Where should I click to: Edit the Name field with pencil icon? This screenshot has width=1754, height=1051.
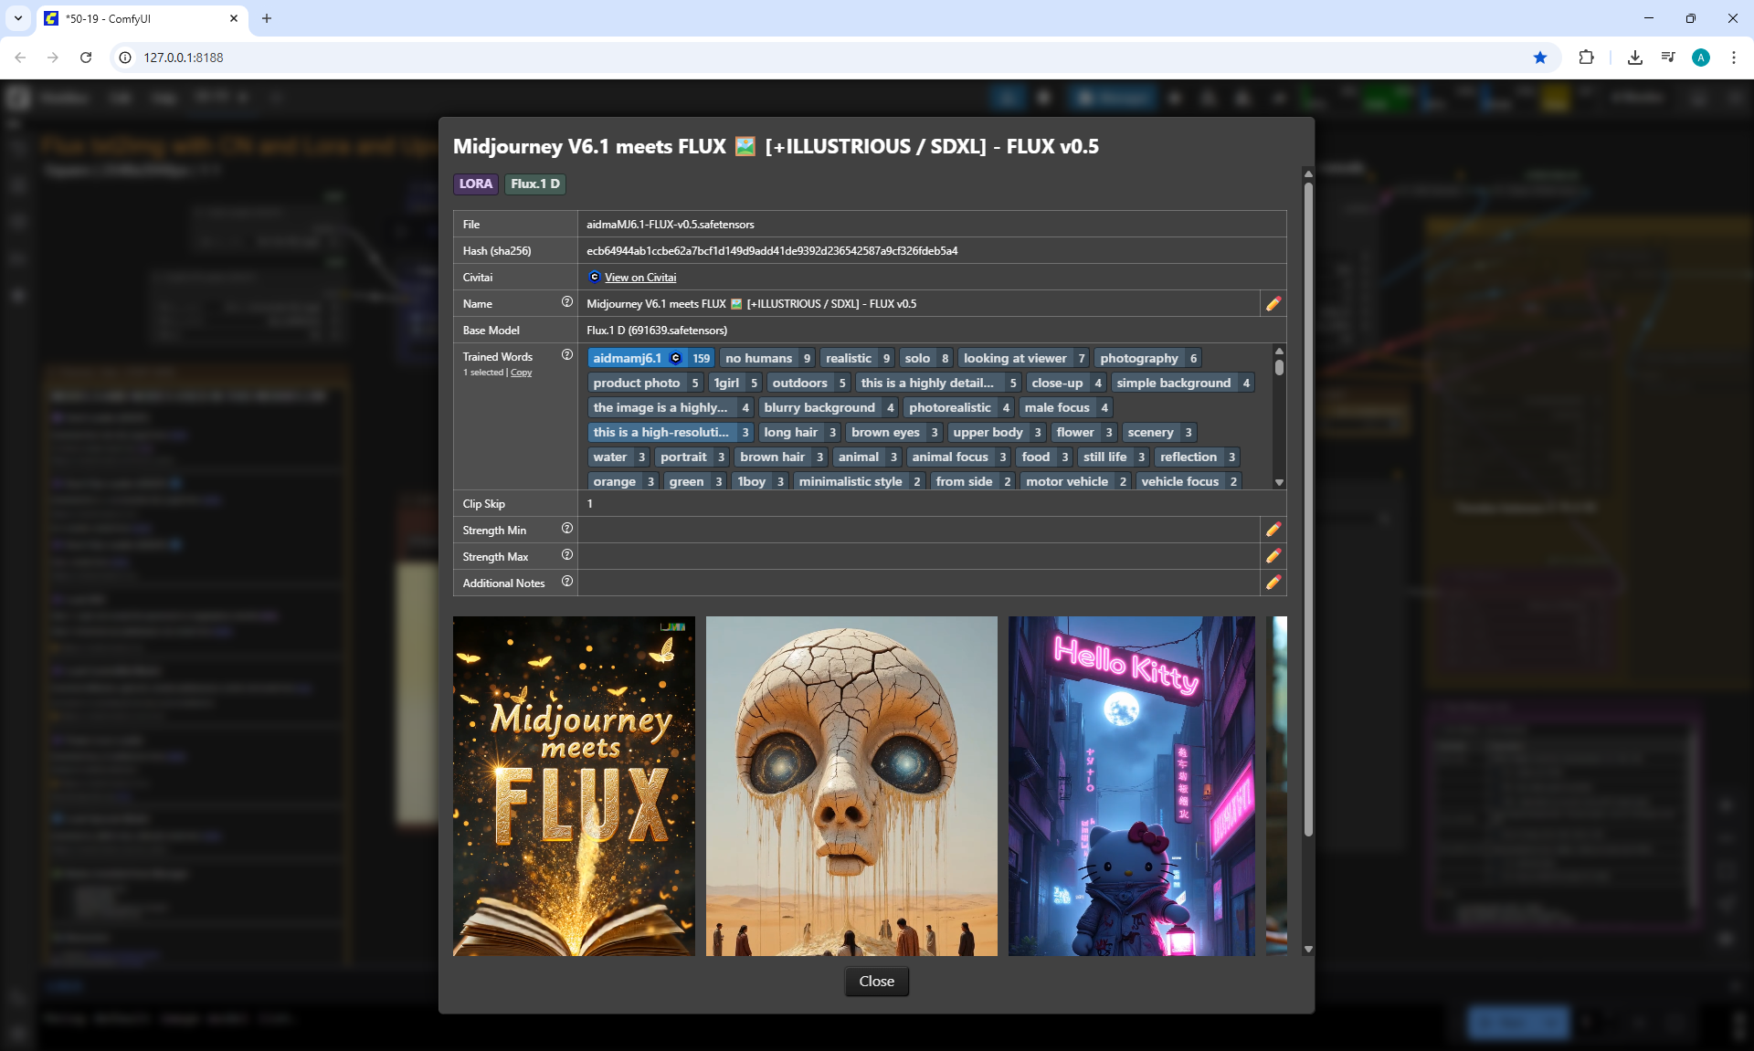[1273, 304]
